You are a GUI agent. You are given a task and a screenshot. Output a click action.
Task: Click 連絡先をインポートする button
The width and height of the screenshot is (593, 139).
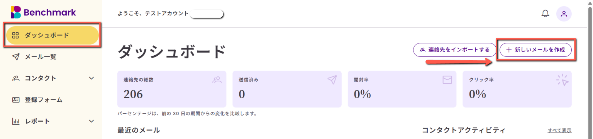(x=454, y=50)
